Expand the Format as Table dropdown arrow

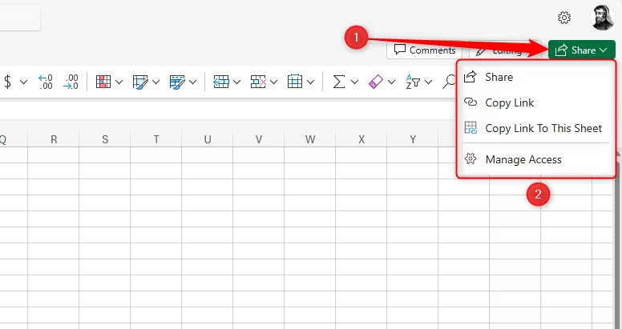pyautogui.click(x=155, y=82)
